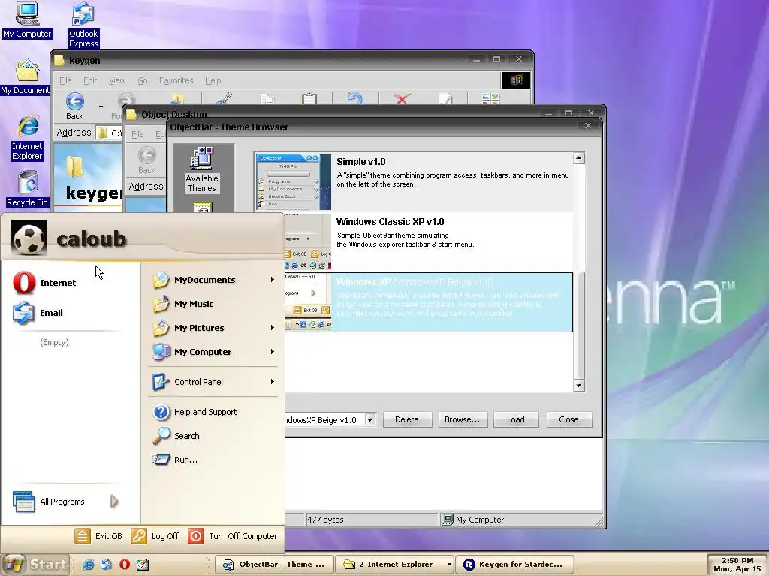Open File menu in Object Desktop window
This screenshot has height=576, width=769.
[138, 134]
